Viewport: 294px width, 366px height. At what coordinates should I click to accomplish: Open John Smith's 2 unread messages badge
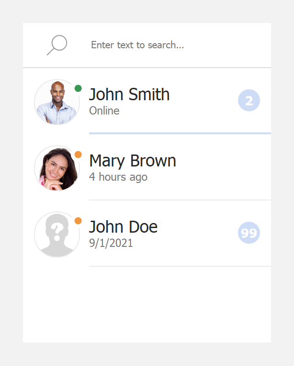[x=249, y=101]
